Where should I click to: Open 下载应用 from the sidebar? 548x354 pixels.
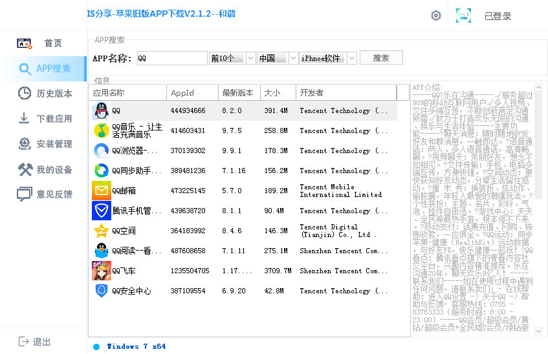pyautogui.click(x=44, y=119)
